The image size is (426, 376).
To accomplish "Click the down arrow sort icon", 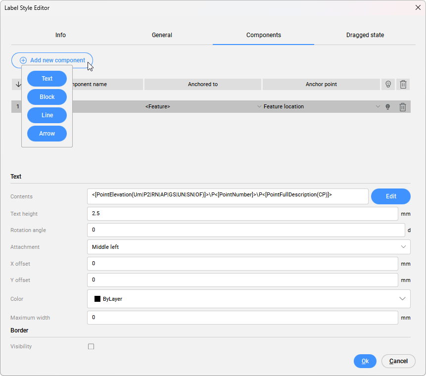I will point(18,84).
